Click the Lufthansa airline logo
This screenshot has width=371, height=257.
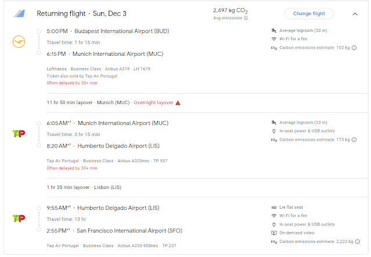[x=19, y=41]
